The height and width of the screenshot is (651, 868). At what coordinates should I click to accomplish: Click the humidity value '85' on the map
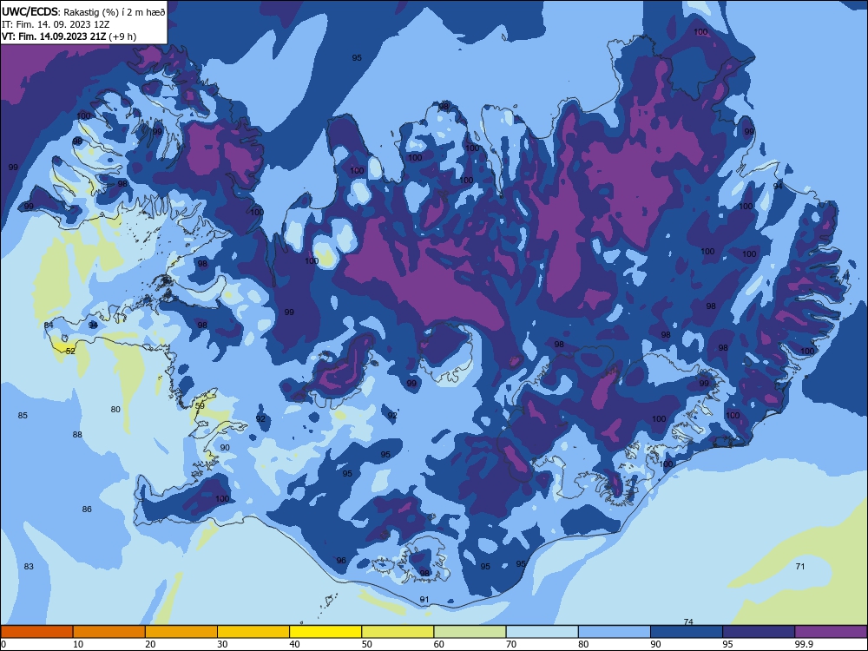(x=23, y=415)
